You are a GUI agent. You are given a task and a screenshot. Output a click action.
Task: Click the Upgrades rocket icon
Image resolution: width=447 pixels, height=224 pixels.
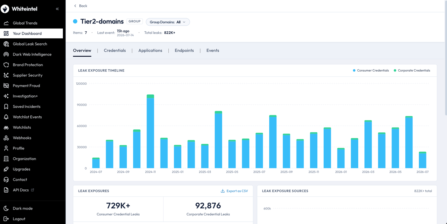pos(6,169)
